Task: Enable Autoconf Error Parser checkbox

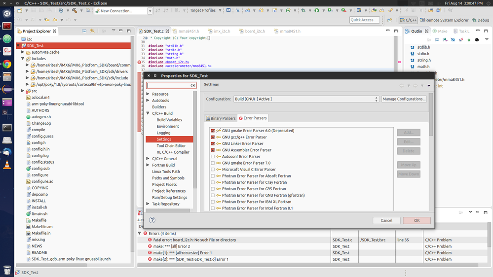Action: [213, 156]
